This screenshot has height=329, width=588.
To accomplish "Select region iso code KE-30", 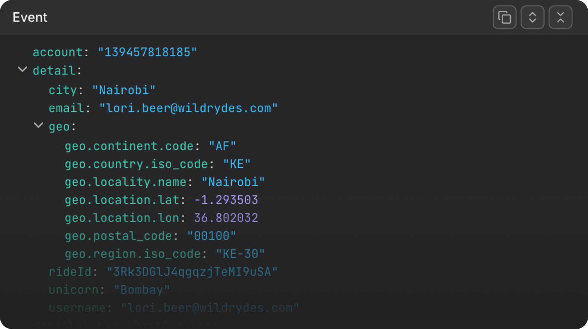I will (240, 254).
